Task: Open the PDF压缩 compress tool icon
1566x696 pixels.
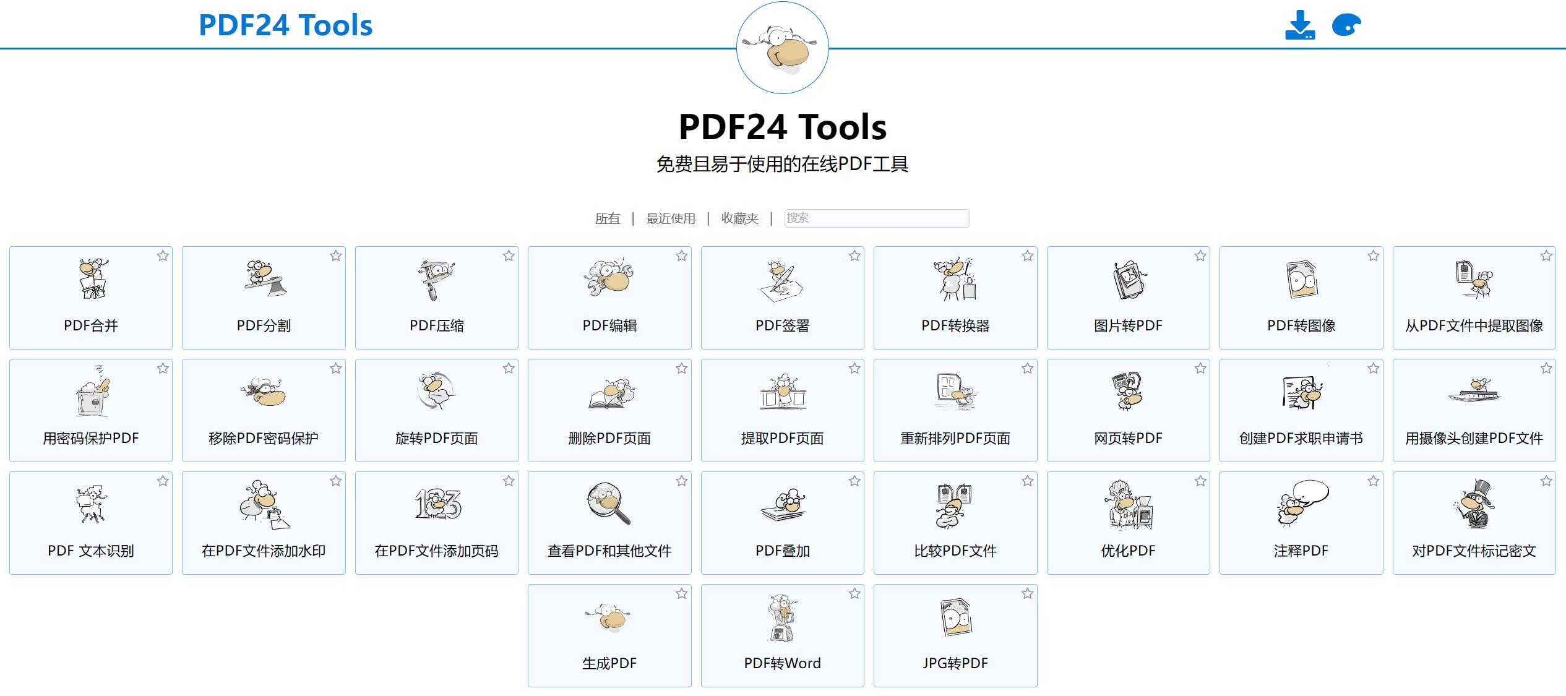Action: (436, 280)
